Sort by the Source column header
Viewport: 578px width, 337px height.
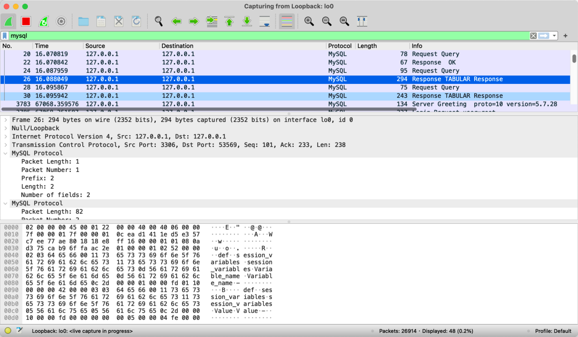[121, 46]
